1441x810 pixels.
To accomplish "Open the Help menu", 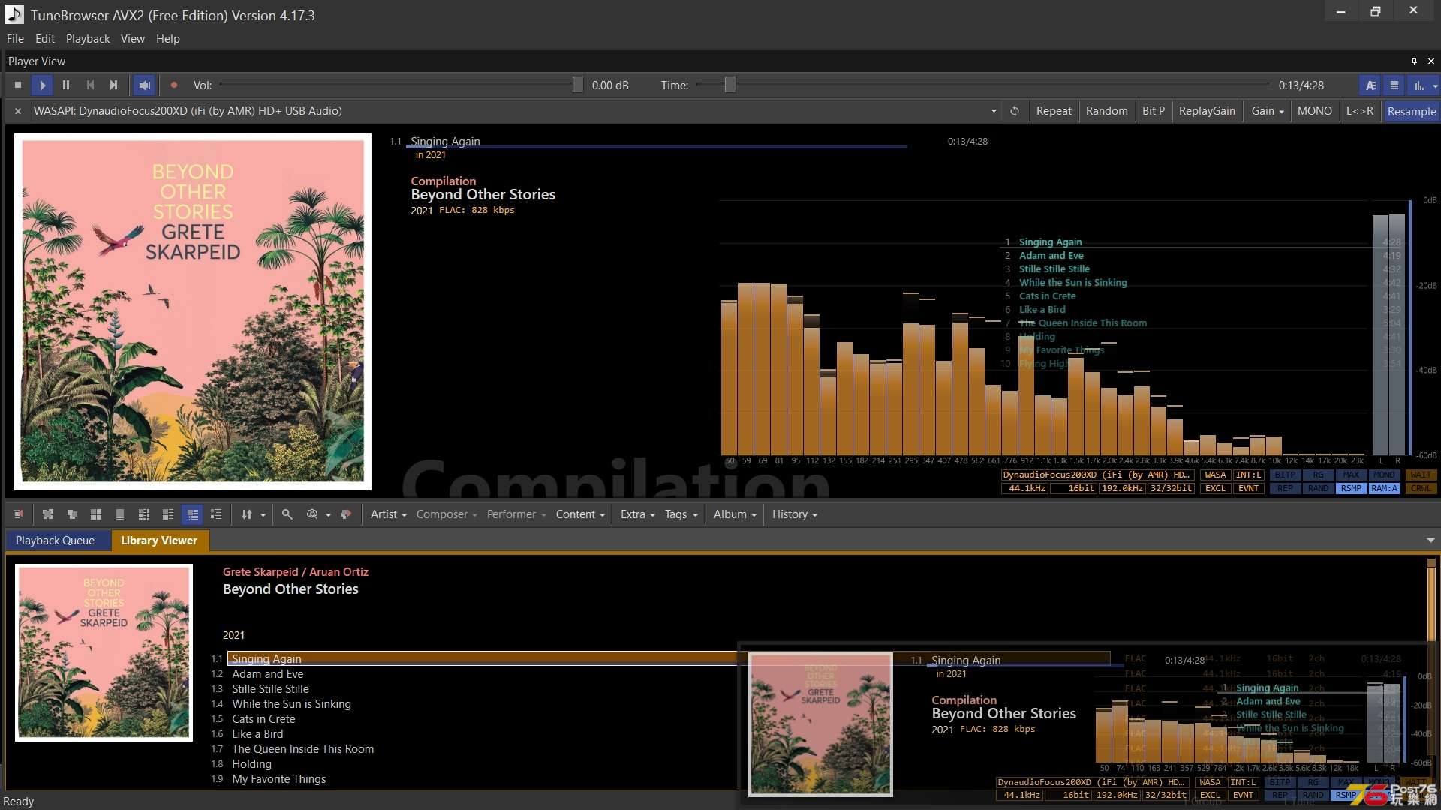I will (168, 39).
